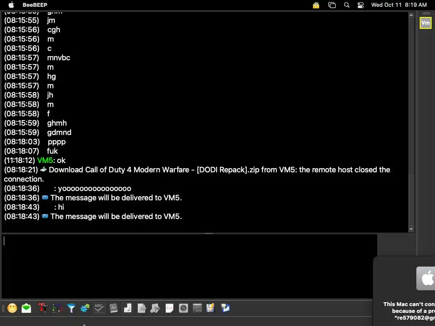
Task: Click the "mnvbc" message line
Action: (x=59, y=57)
